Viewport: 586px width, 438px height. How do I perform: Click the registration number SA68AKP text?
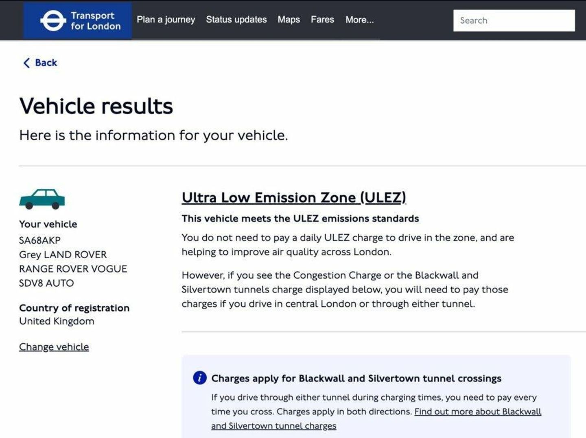tap(39, 240)
